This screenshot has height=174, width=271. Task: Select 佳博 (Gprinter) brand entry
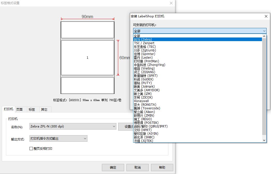click(x=145, y=54)
